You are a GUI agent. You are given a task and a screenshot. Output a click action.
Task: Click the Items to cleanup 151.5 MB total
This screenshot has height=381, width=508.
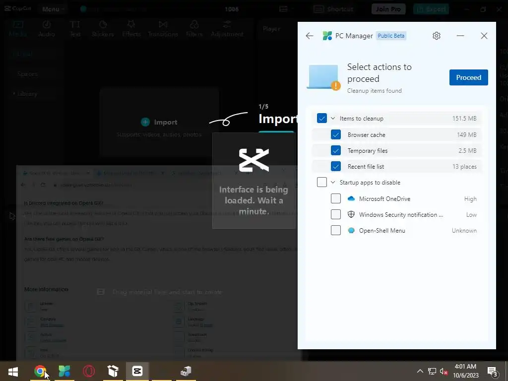tap(464, 119)
